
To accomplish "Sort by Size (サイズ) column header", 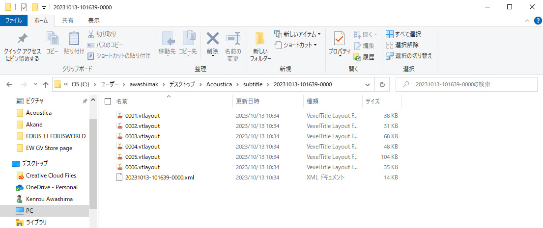I will 372,101.
